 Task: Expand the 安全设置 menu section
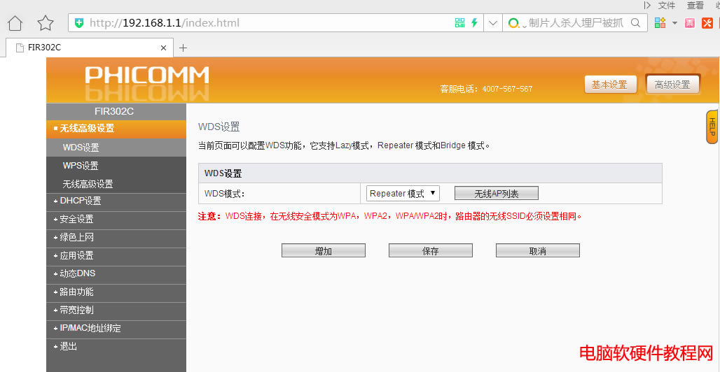[76, 220]
